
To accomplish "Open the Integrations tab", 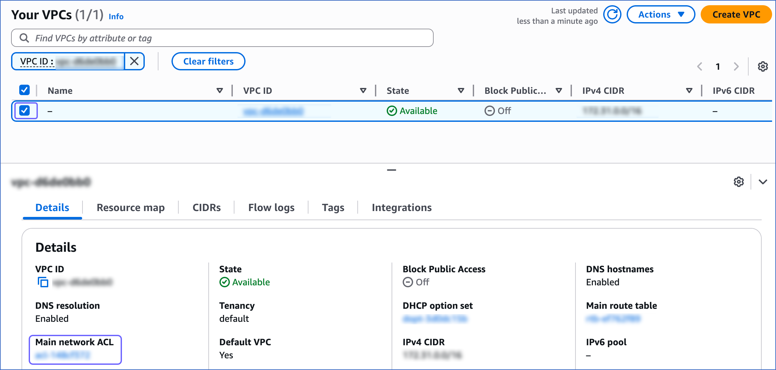I will click(402, 208).
